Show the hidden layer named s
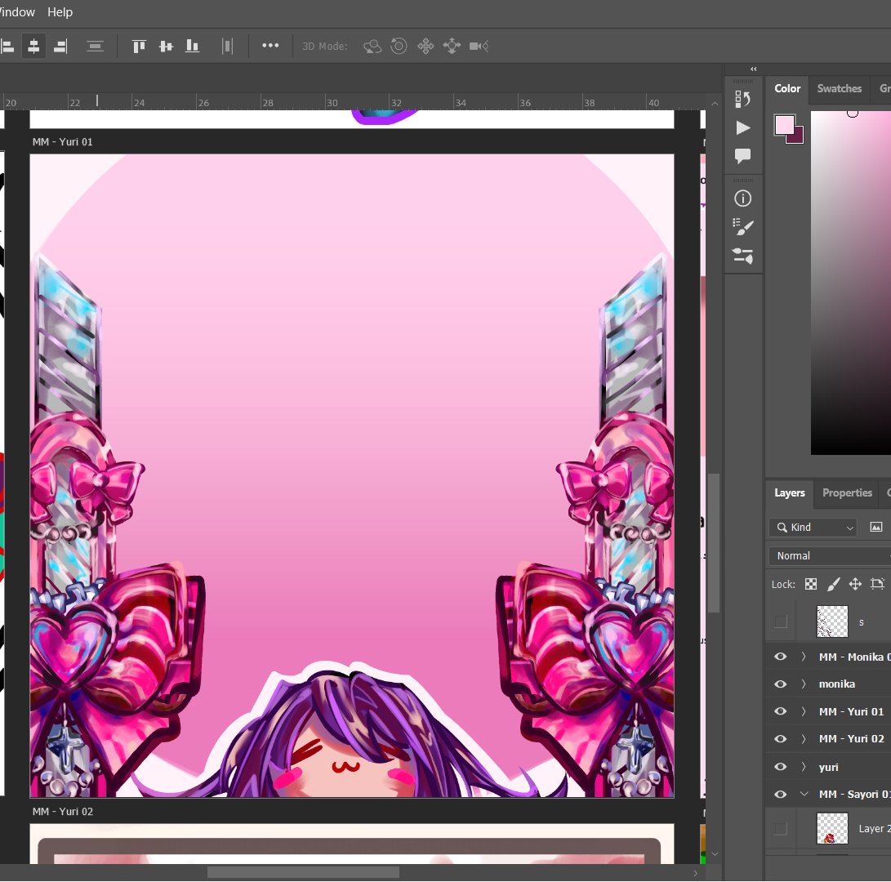Image resolution: width=891 pixels, height=882 pixels. (781, 621)
